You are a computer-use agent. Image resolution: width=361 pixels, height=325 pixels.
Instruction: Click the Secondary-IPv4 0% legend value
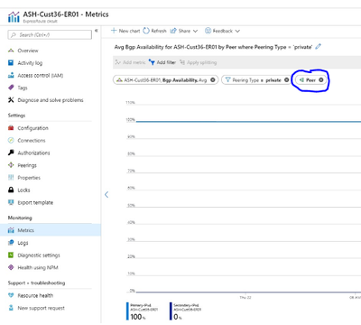click(x=178, y=317)
